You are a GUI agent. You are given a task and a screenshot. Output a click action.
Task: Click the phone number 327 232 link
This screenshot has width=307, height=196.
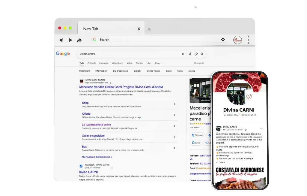point(205,164)
